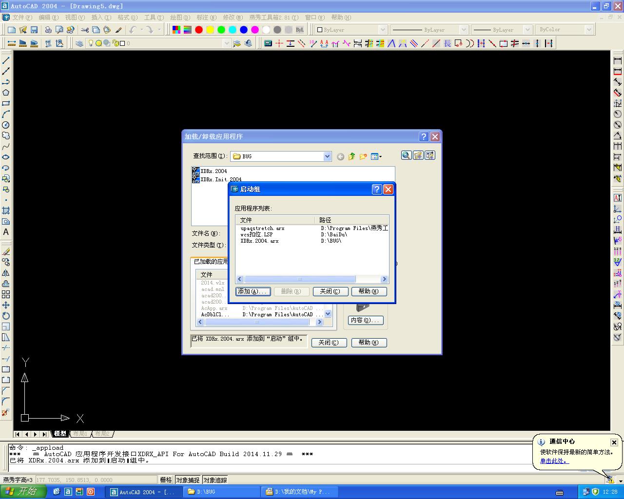Click the 开始 Start button
Screen dimensions: 624x499
point(23,492)
